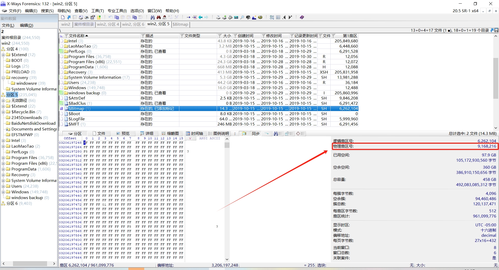This screenshot has height=270, width=499.
Task: Click the Copy block toolbar icon
Action: tap(116, 17)
